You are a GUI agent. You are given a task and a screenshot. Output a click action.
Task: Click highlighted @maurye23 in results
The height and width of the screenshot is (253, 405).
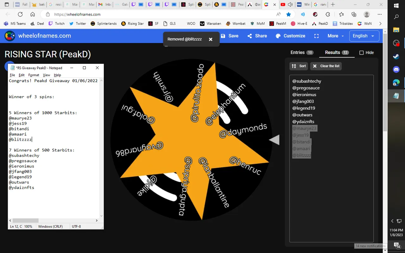[304, 128]
